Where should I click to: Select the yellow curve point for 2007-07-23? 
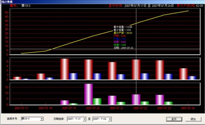click(164, 15)
